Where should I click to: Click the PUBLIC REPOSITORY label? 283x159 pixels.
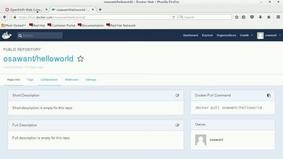22,49
